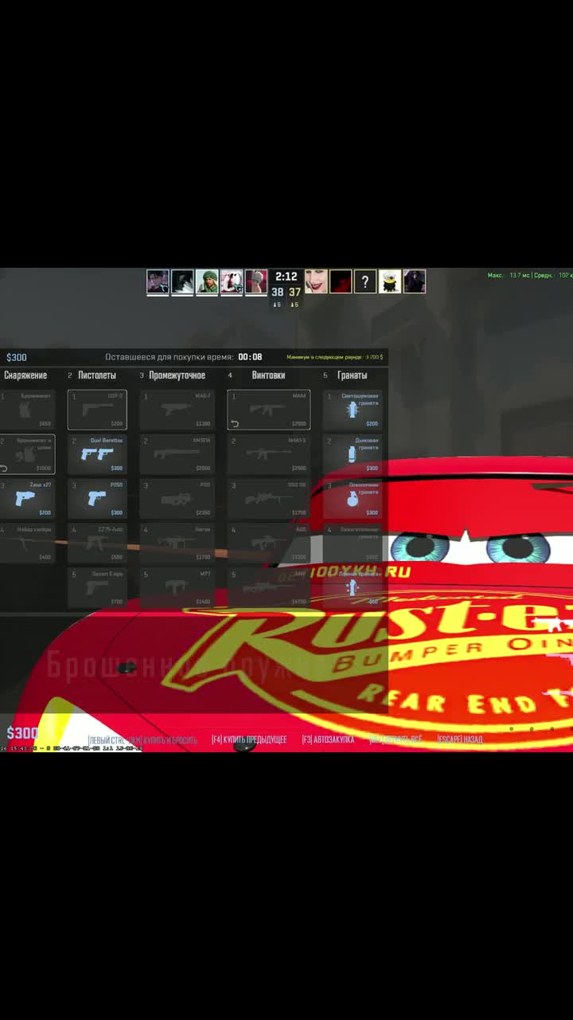Click the buy time countdown 00:08
Viewport: 573px width, 1020px height.
tap(250, 357)
